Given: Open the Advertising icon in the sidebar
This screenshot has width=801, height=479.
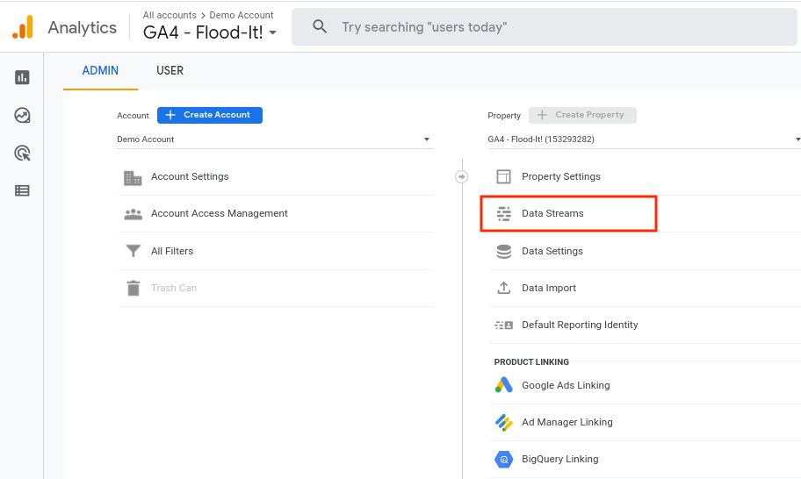Looking at the screenshot, I should click(22, 153).
